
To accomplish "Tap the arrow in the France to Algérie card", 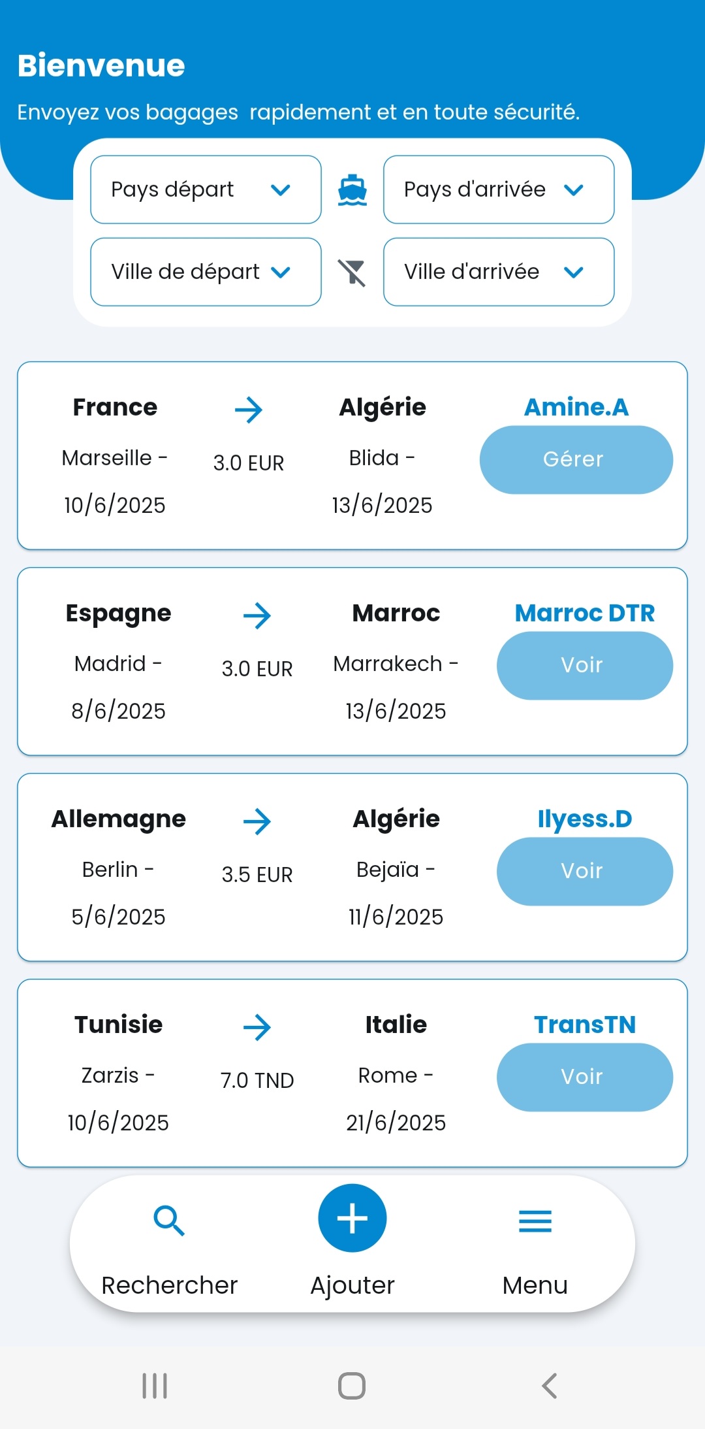I will tap(249, 410).
